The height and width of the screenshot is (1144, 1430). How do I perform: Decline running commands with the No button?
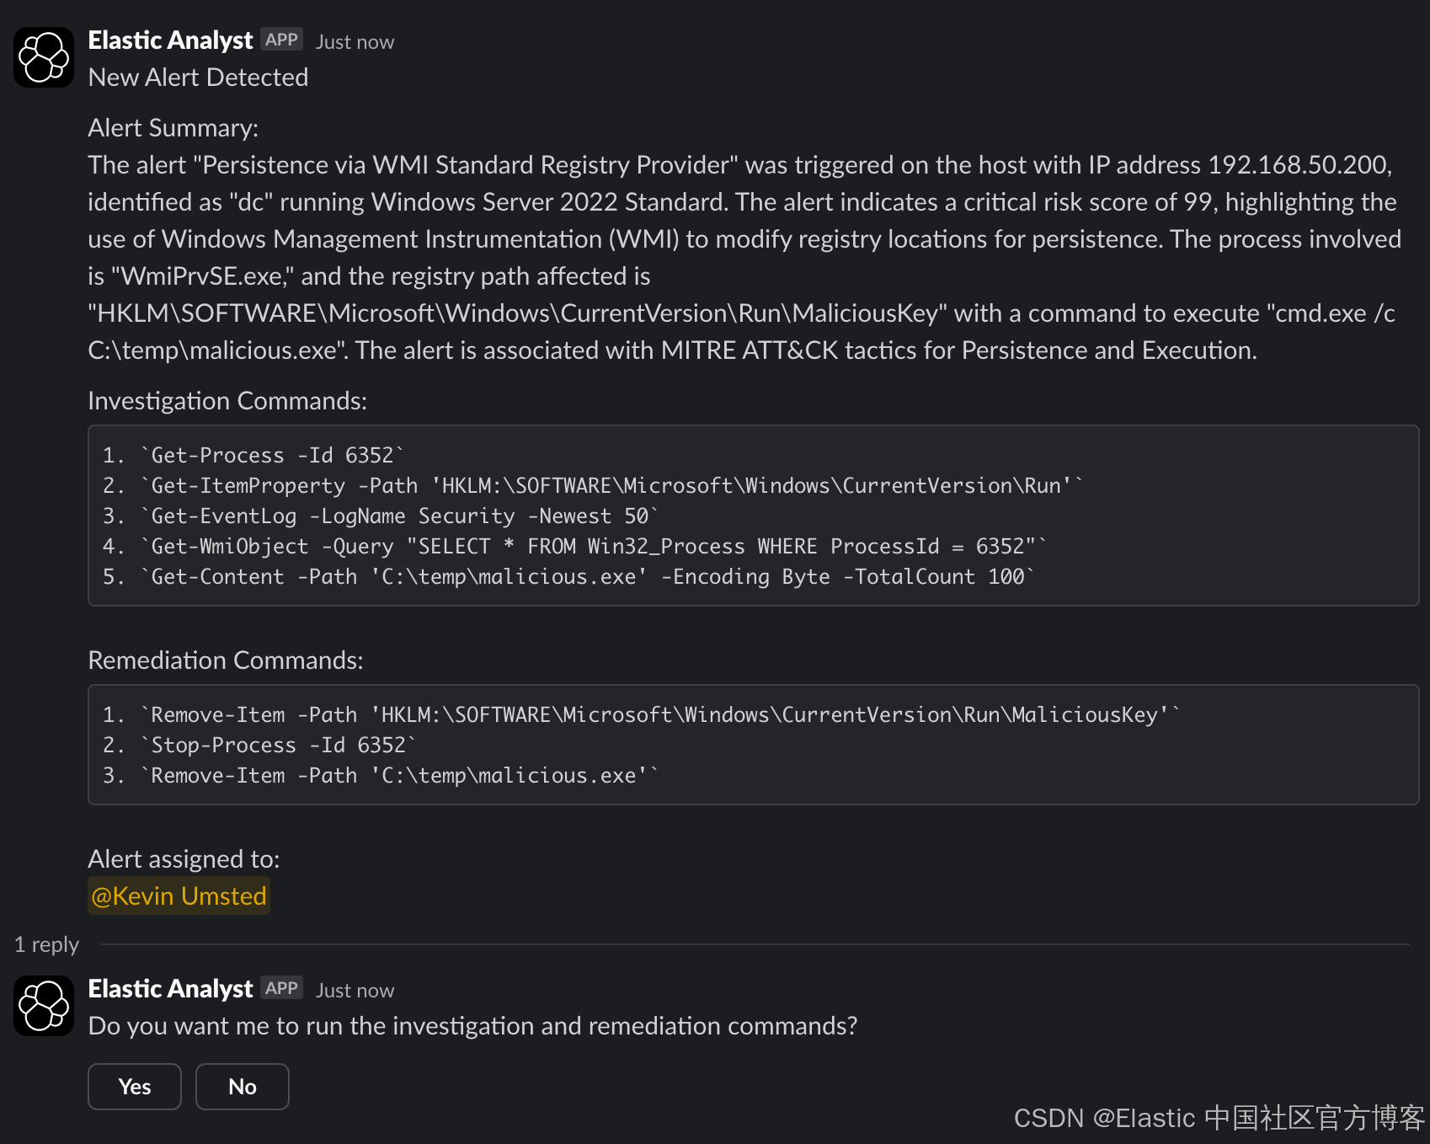pos(243,1087)
